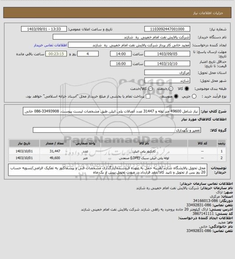Screen dimensions: 235x259
Task: Click the price validity date 1403/10/10
Action: pyautogui.click(x=167, y=63)
